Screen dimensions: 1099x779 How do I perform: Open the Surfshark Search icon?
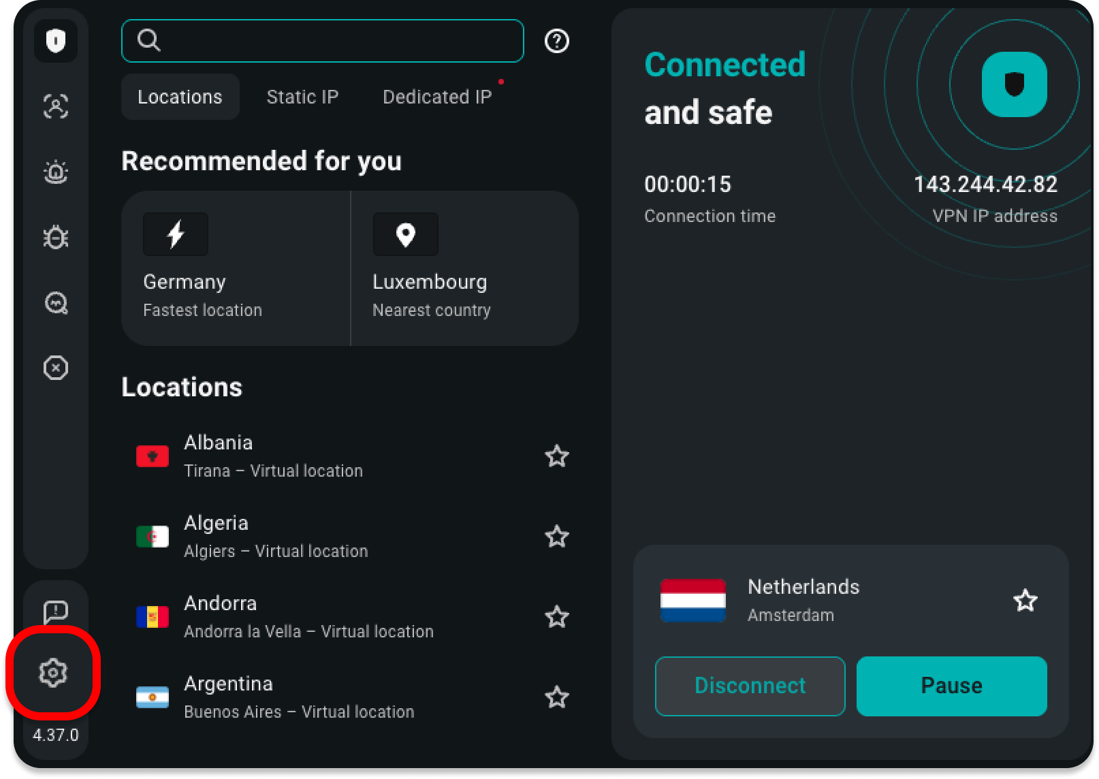pyautogui.click(x=56, y=302)
